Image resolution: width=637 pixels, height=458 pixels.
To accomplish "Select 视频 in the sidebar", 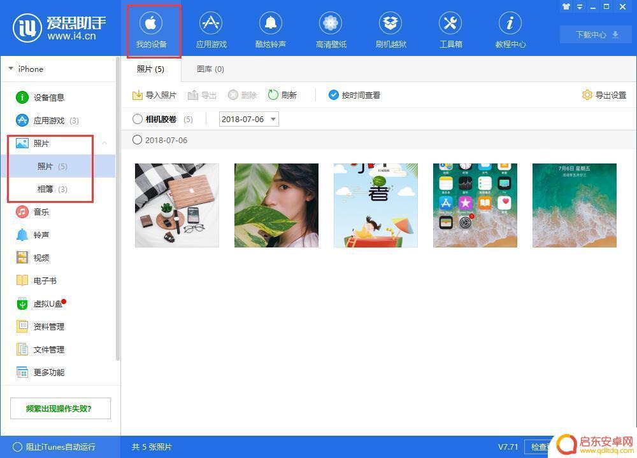I will 32,258.
